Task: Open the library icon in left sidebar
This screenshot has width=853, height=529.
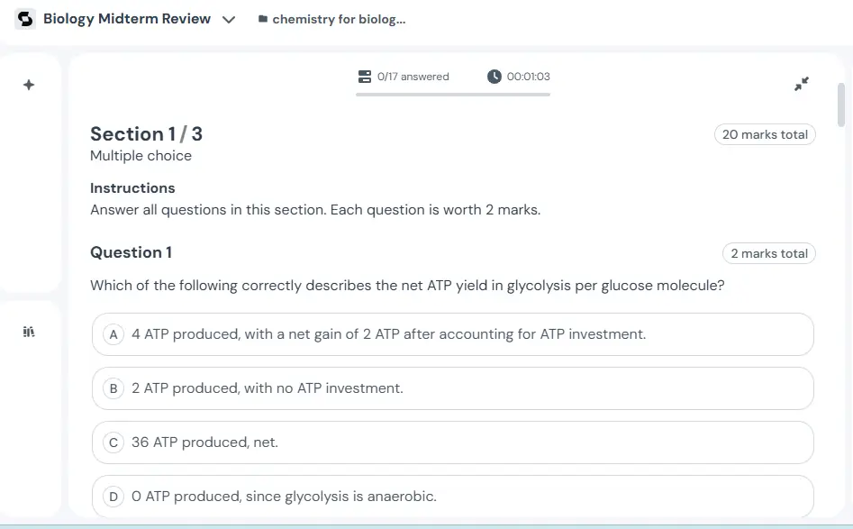Action: 29,333
